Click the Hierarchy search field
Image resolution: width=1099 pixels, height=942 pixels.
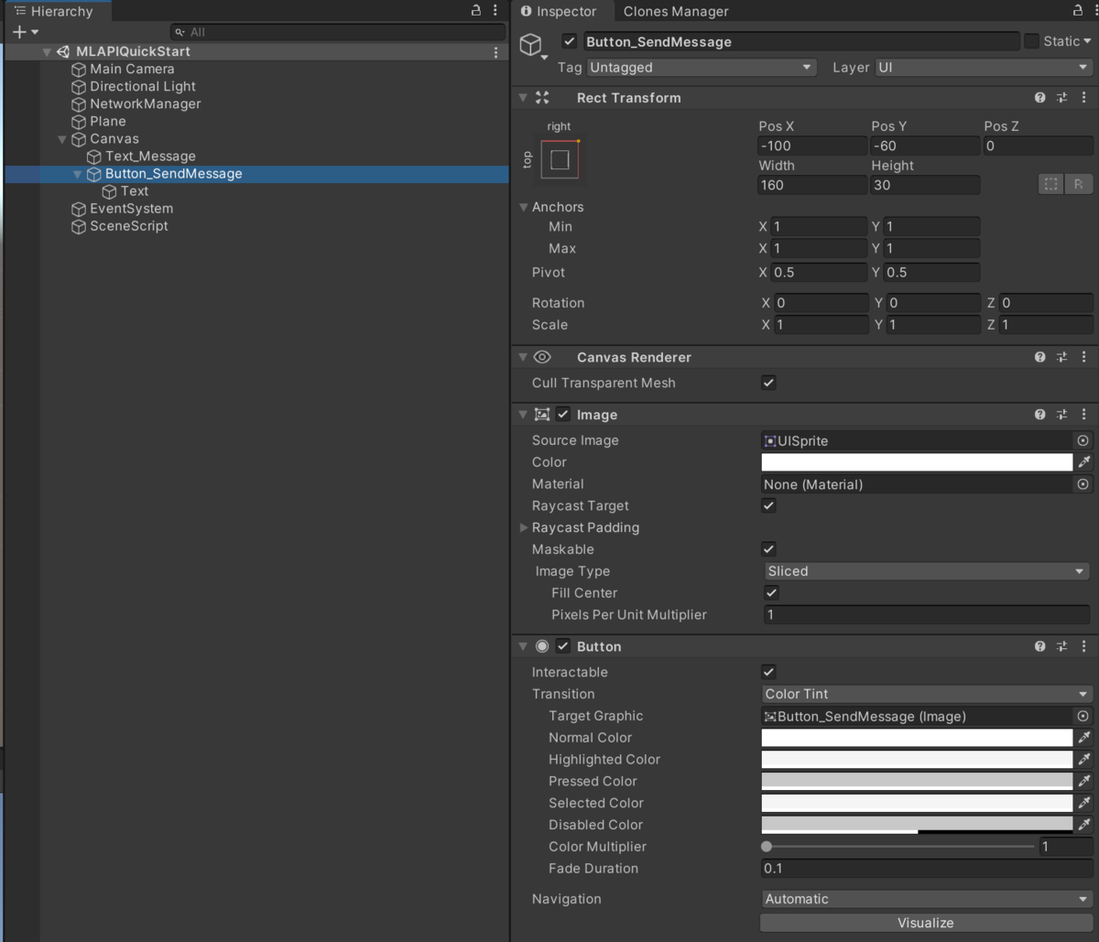click(x=338, y=32)
